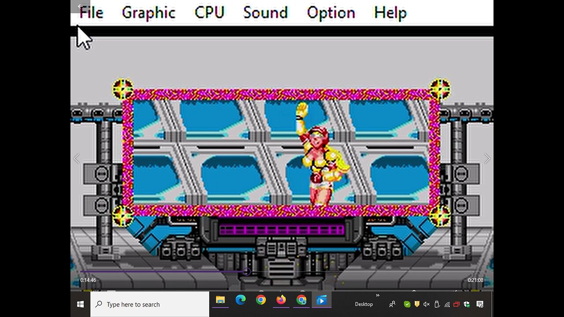
Task: Open the Graphic menu
Action: [x=148, y=13]
